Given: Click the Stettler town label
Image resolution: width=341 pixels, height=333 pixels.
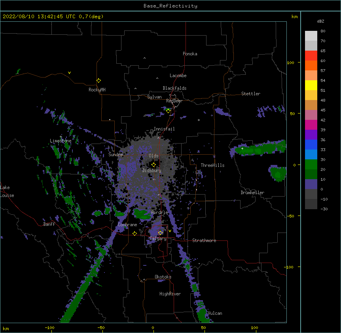Looking at the screenshot, I should [x=250, y=94].
